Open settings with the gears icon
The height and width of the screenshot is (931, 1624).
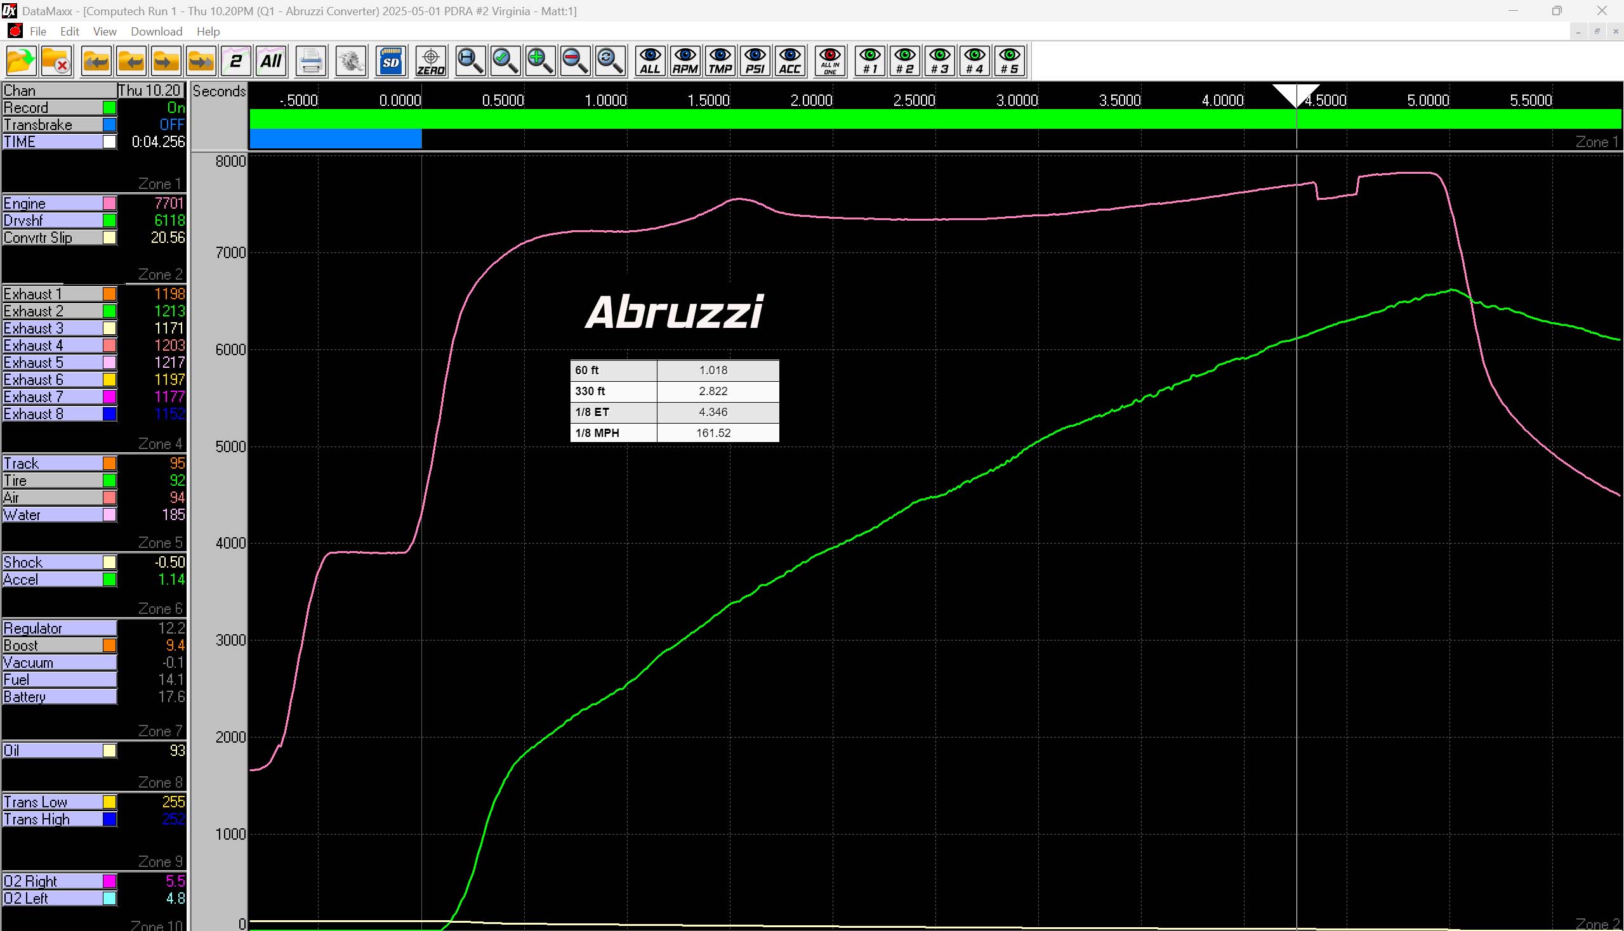click(351, 62)
